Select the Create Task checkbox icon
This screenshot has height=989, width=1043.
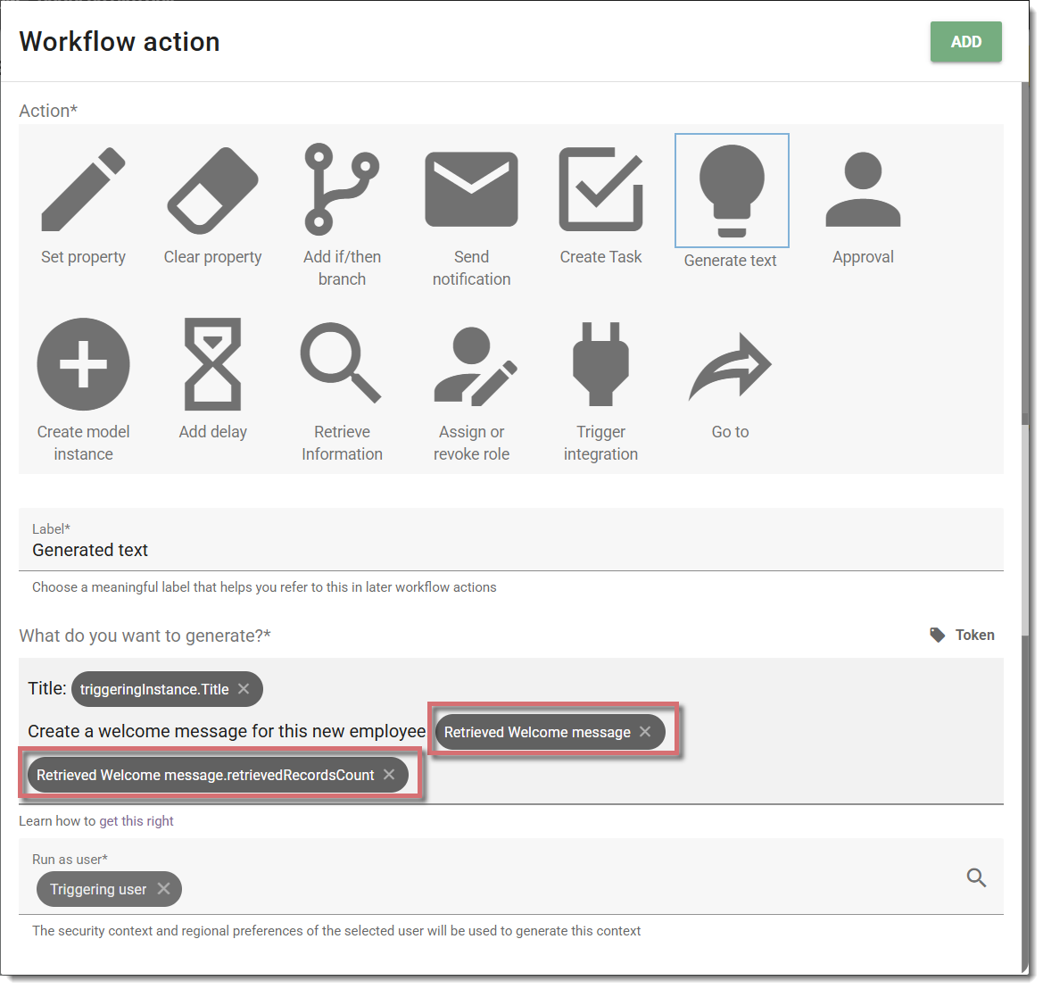click(x=600, y=190)
